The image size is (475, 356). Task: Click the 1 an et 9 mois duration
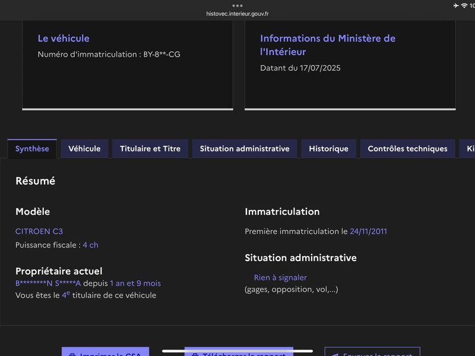coord(135,284)
